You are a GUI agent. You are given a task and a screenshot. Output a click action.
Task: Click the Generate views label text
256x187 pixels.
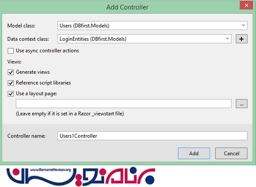coord(33,72)
